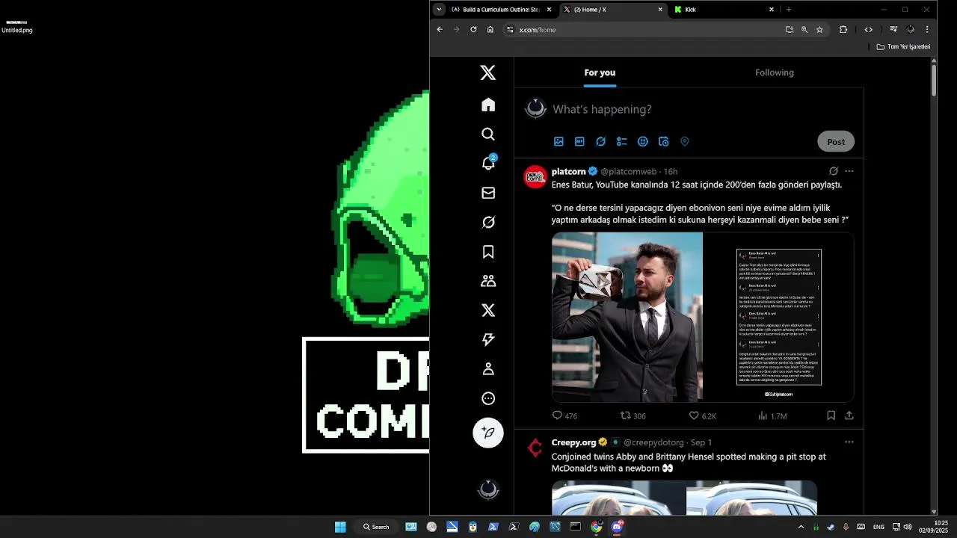This screenshot has width=957, height=538.
Task: View platcom post analytics 1.7M
Action: click(772, 415)
